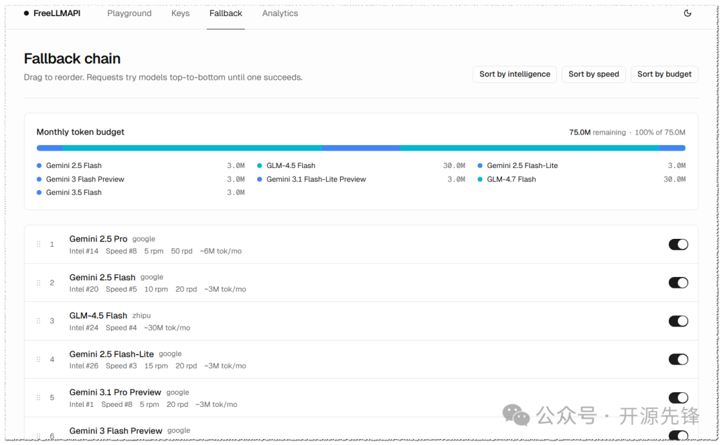The image size is (723, 445).
Task: Click cyan dot beside GLM-4.5 Flash legend
Action: pyautogui.click(x=260, y=165)
